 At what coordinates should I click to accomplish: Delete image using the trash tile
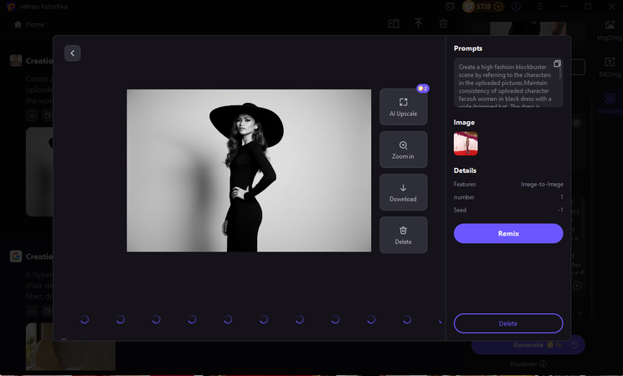click(403, 235)
